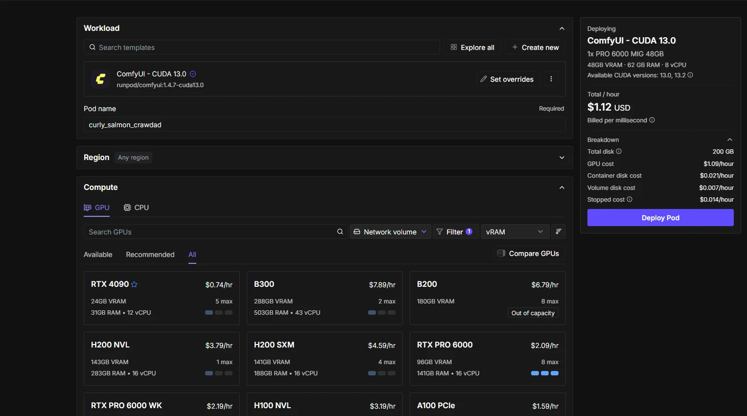
Task: Click Create new template
Action: click(x=536, y=47)
